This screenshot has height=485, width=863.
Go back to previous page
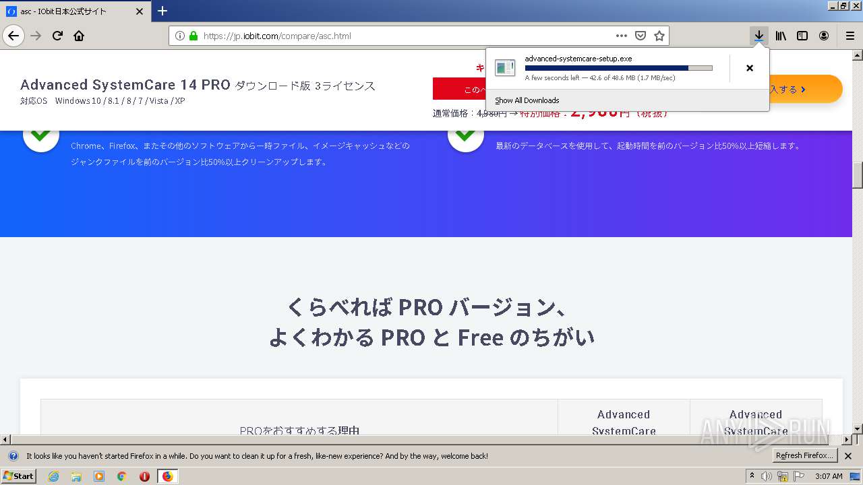pos(13,36)
